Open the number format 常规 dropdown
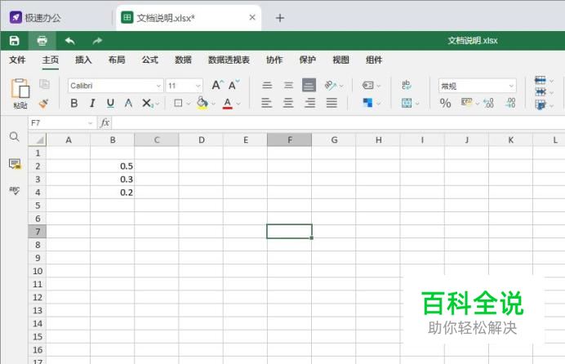 tap(511, 86)
